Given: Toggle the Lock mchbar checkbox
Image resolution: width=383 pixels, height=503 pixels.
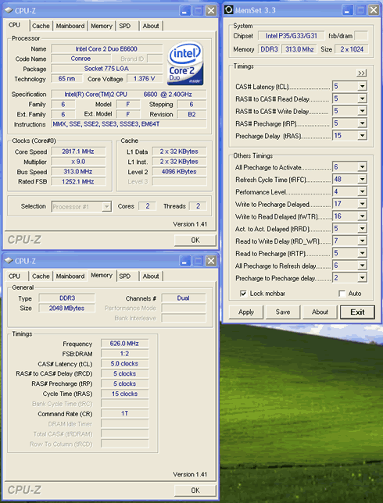Looking at the screenshot, I should pos(243,294).
